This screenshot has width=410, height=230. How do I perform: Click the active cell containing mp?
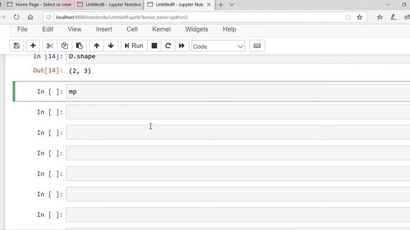pyautogui.click(x=238, y=91)
